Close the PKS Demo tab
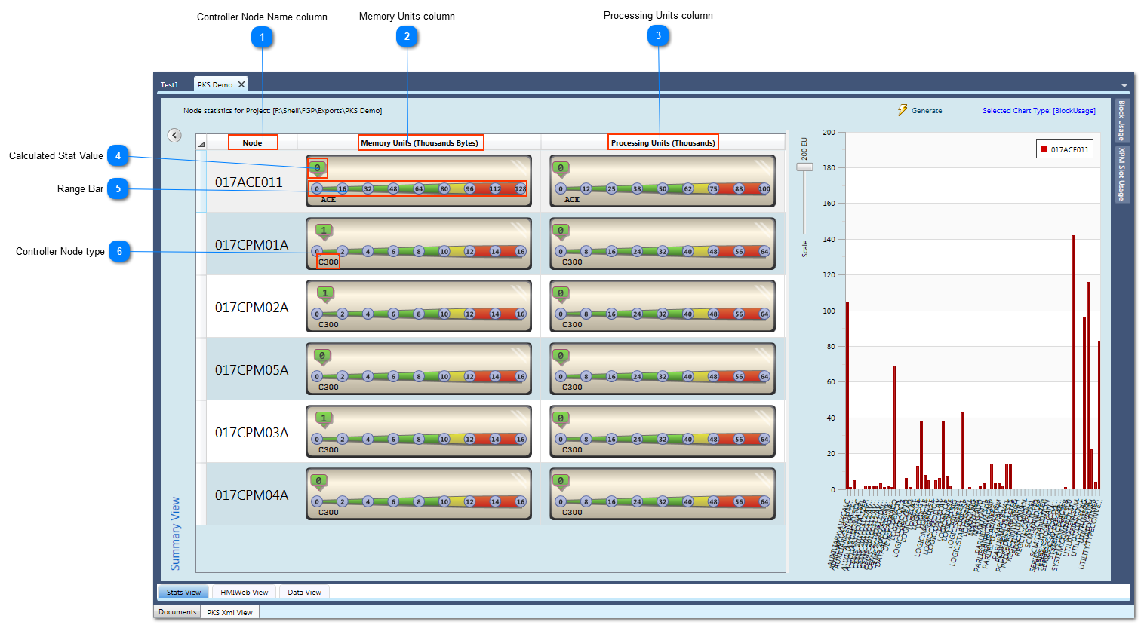This screenshot has height=625, width=1141. (x=241, y=84)
